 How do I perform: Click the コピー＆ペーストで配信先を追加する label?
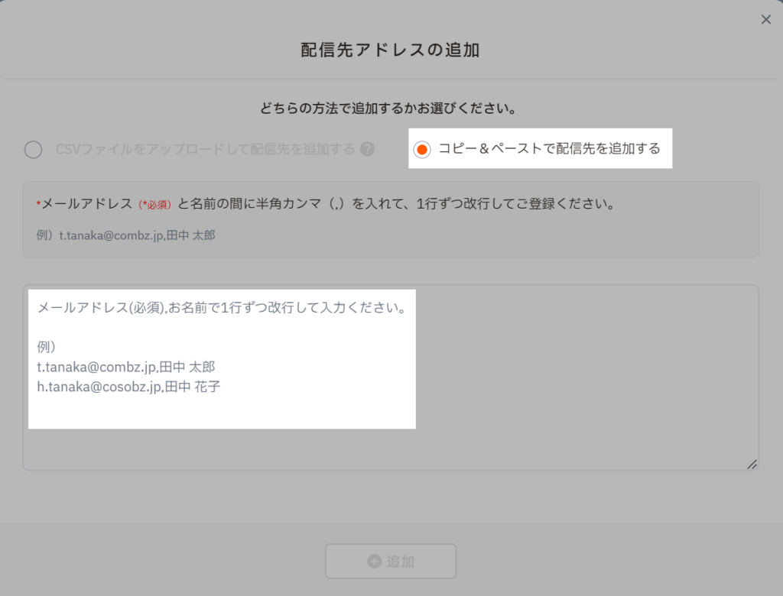pyautogui.click(x=548, y=149)
